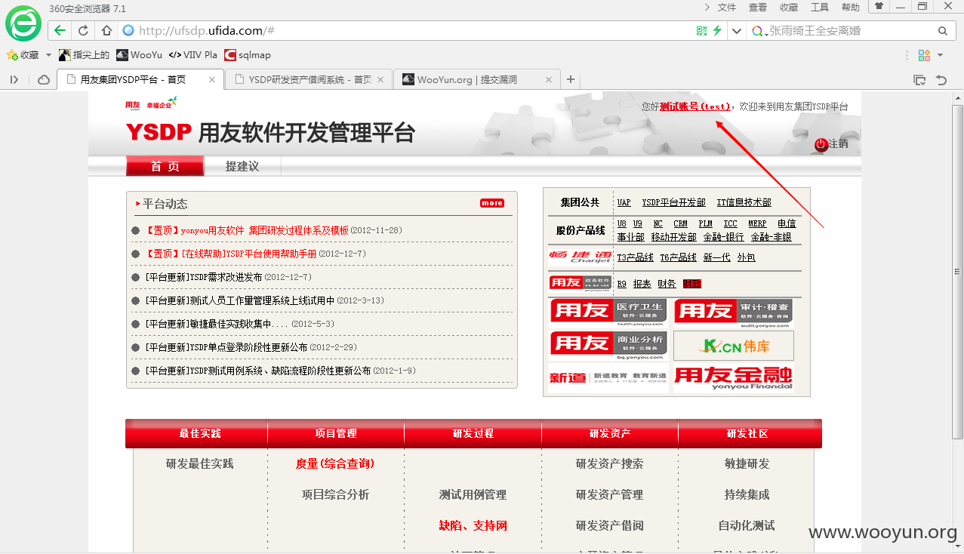The width and height of the screenshot is (964, 554).
Task: Select the 首页 navigation tab
Action: [x=165, y=166]
